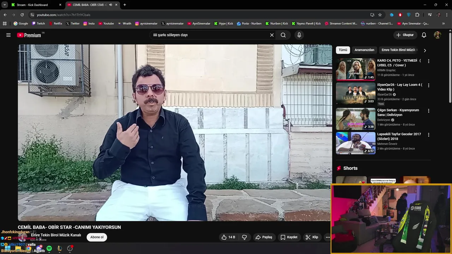Open YouTube notifications bell
452x254 pixels.
pos(424,35)
